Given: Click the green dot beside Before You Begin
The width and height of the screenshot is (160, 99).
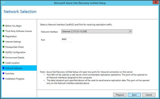Looking at the screenshot, I should 4,26.
